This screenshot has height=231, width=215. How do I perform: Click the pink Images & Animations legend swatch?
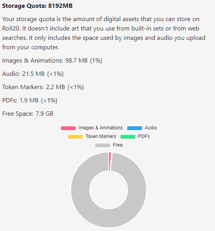pyautogui.click(x=68, y=128)
